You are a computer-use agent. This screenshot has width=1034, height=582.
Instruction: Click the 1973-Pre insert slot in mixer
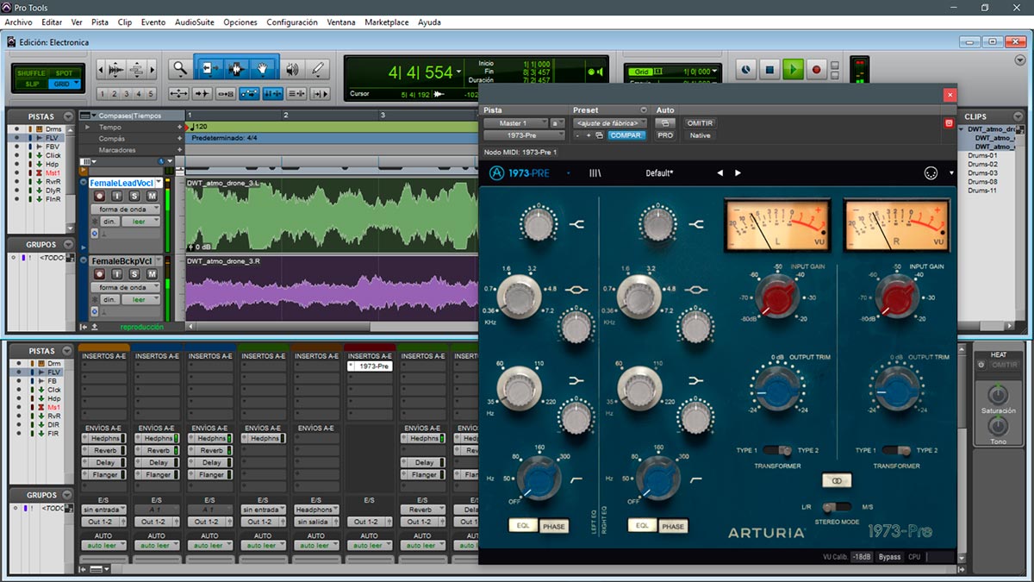tap(370, 366)
